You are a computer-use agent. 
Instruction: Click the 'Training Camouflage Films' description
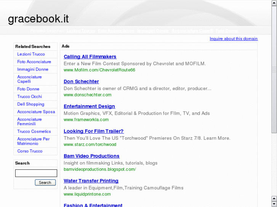point(123,188)
